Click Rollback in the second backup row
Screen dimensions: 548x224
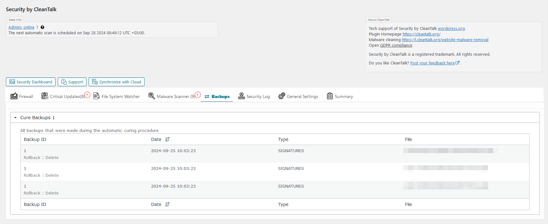(32, 175)
